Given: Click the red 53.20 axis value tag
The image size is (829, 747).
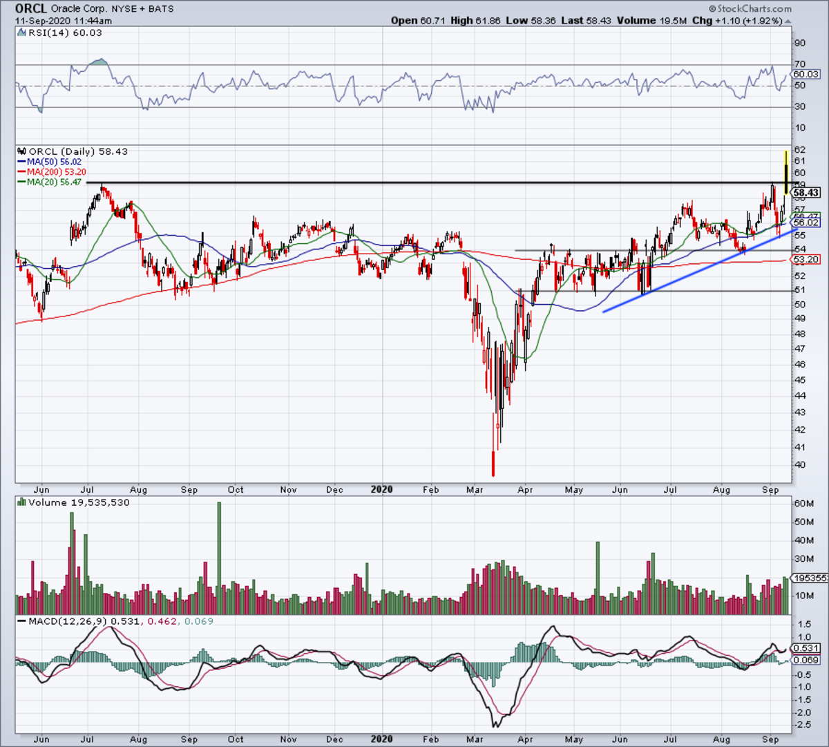Looking at the screenshot, I should coord(806,260).
